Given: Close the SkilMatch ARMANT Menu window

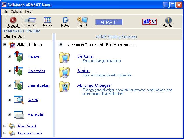Looking at the screenshot, I should tap(179, 5).
